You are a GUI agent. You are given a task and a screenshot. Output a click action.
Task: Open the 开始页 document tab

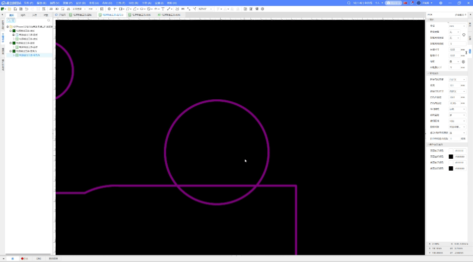[x=61, y=15]
